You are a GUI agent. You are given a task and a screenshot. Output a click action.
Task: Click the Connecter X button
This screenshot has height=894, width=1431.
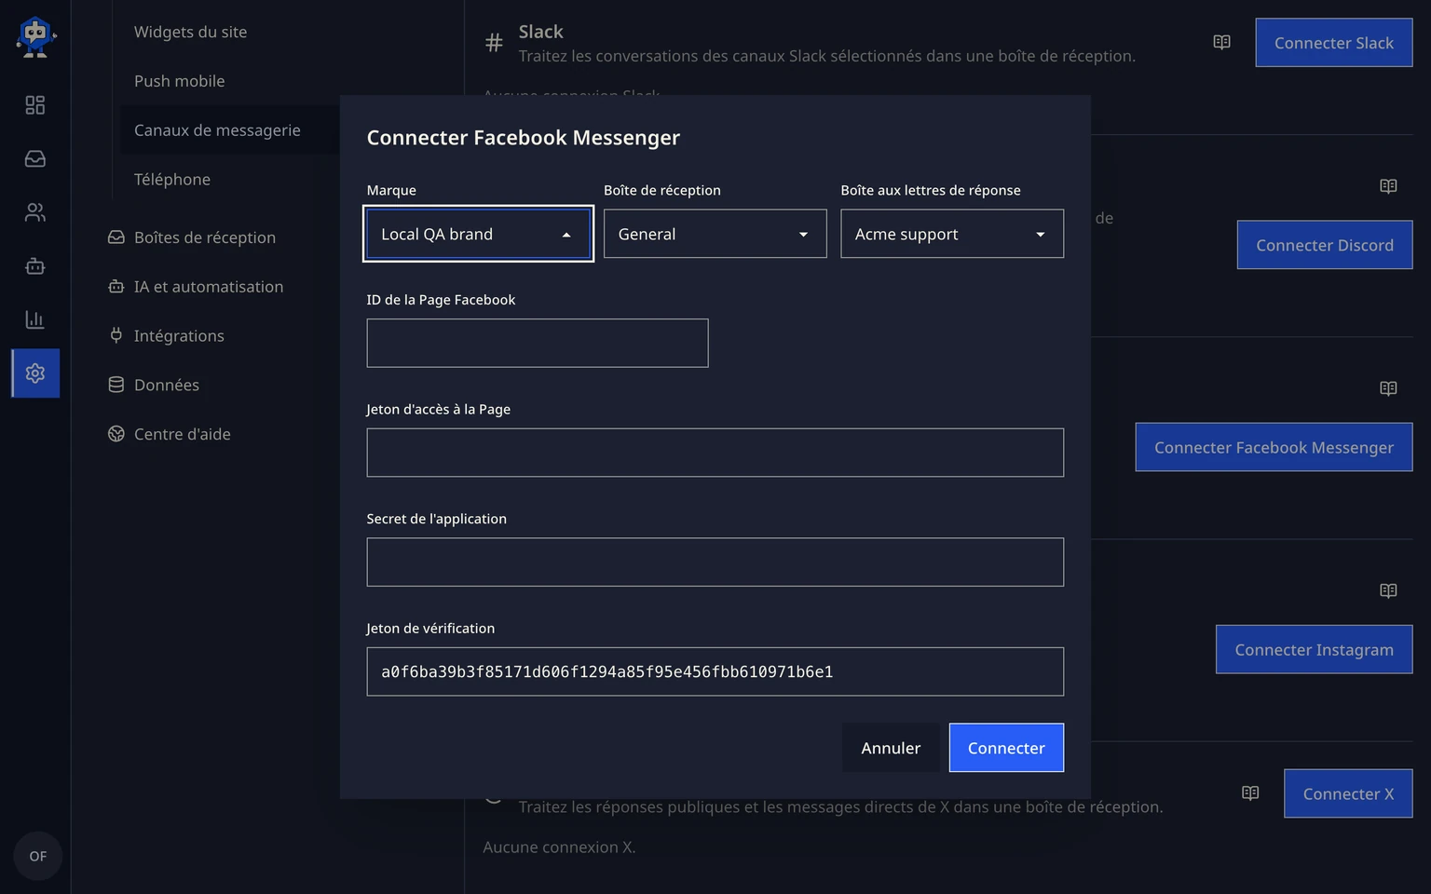[1348, 793]
